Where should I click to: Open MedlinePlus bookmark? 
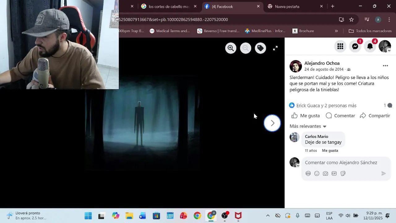(265, 31)
